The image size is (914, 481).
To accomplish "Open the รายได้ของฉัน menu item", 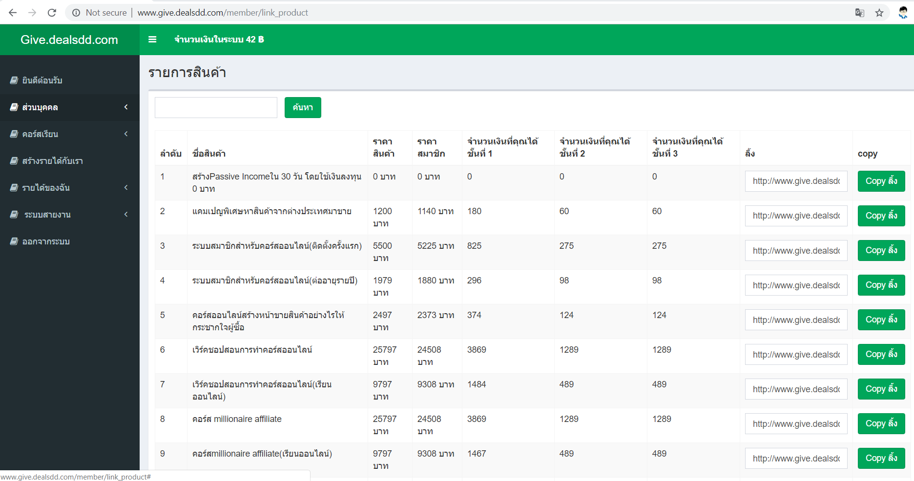I will pyautogui.click(x=70, y=187).
